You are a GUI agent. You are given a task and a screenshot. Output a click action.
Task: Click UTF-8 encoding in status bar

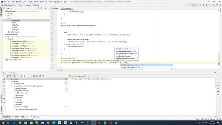click(207, 119)
